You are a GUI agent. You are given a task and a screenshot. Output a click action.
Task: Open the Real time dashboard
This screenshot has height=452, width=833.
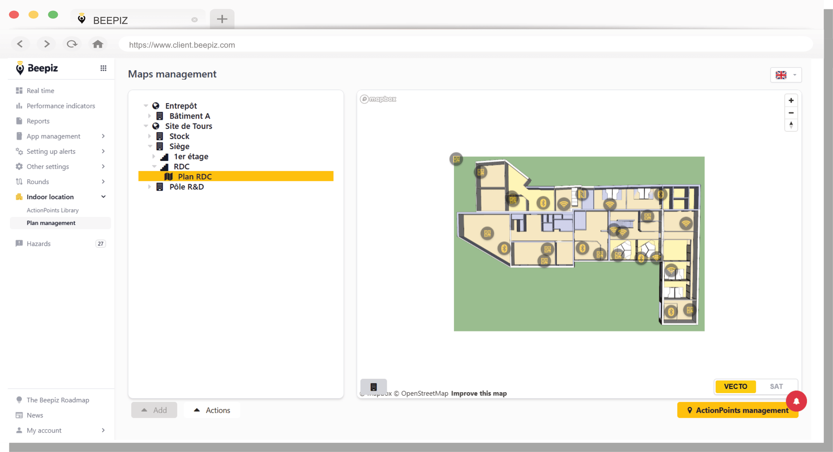41,90
